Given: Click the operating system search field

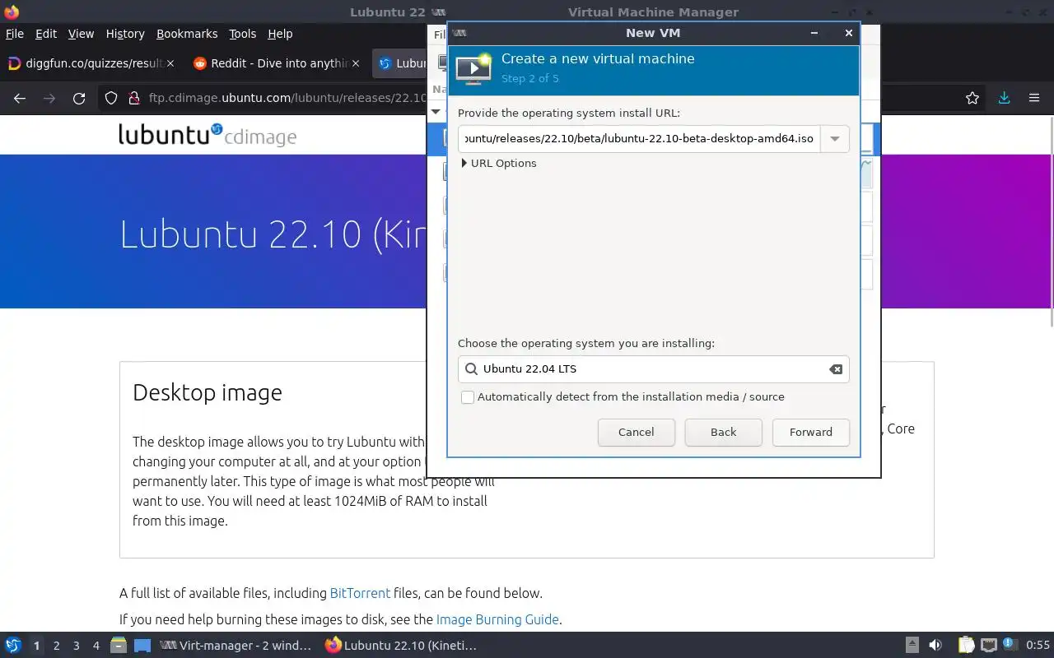Looking at the screenshot, I should pos(653,369).
